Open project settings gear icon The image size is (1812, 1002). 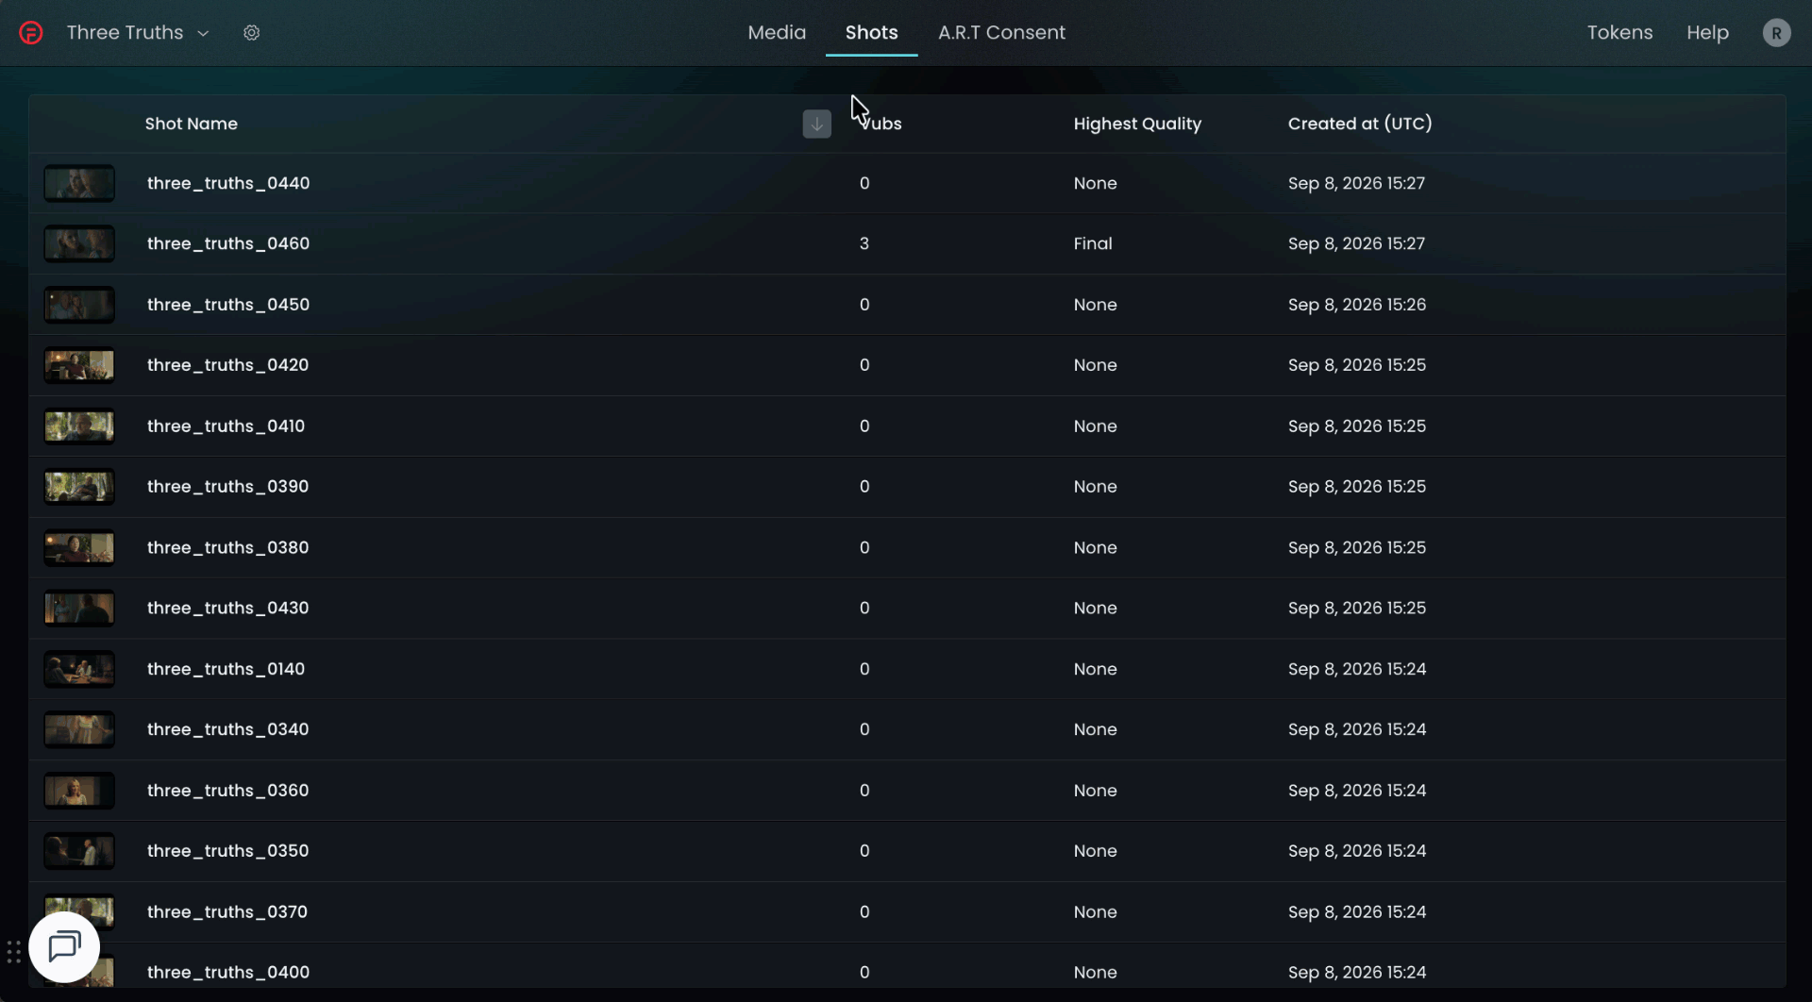tap(251, 33)
